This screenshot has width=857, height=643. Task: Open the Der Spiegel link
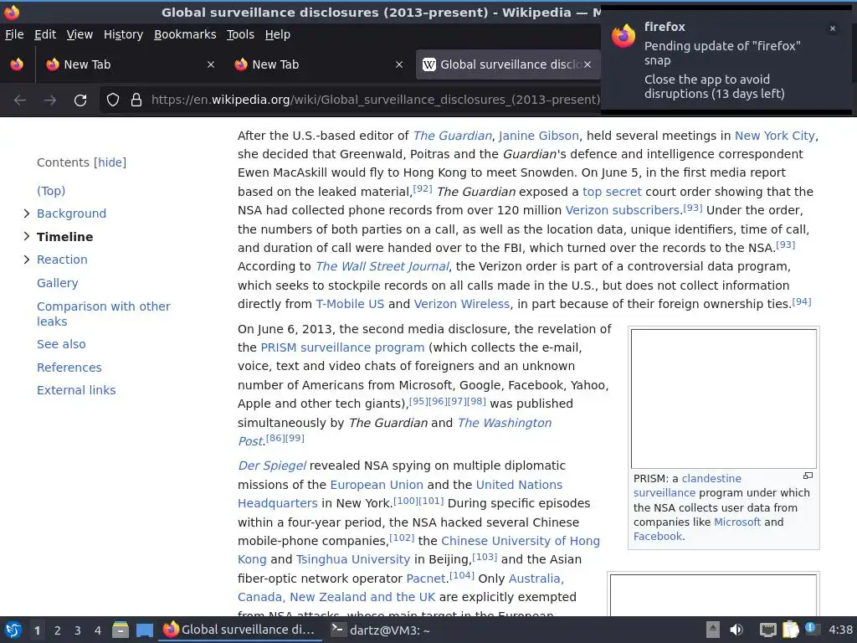(x=272, y=466)
